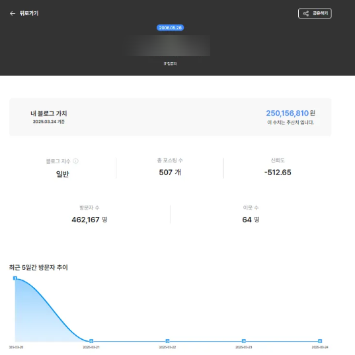Click the IT·컴퓨터 category label
This screenshot has width=355, height=355.
(x=170, y=63)
